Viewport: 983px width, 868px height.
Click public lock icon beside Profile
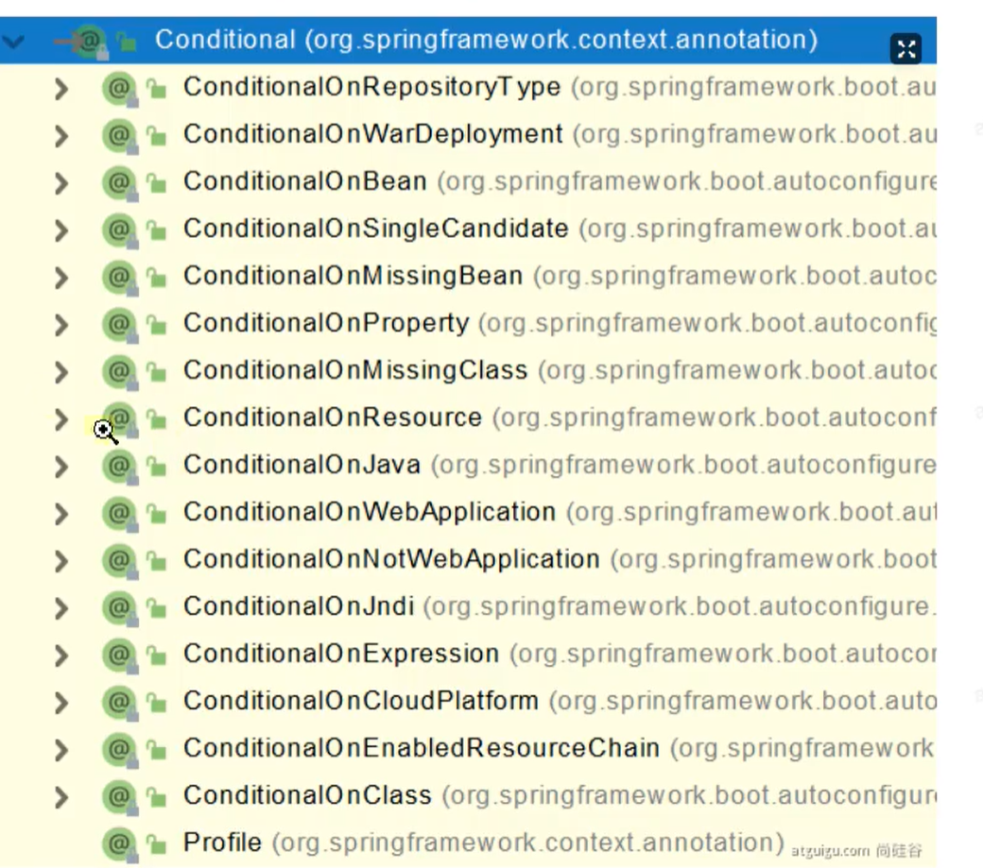click(157, 843)
